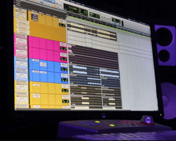Record-enable the top orange track
176x141 pixels.
point(17,11)
